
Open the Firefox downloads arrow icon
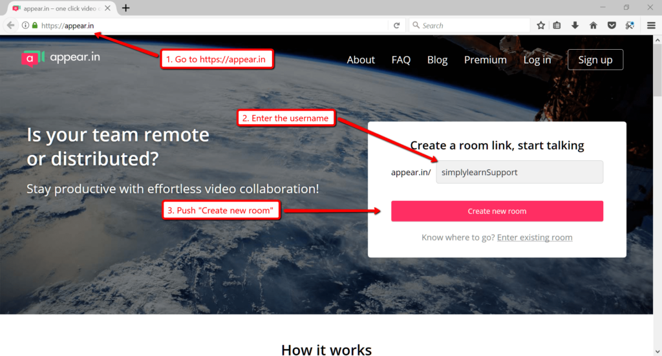[x=575, y=25]
